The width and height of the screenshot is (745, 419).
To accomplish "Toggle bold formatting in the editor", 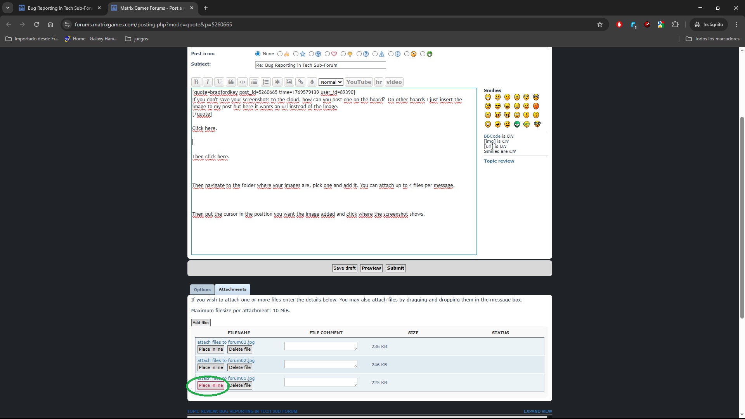I will (196, 82).
